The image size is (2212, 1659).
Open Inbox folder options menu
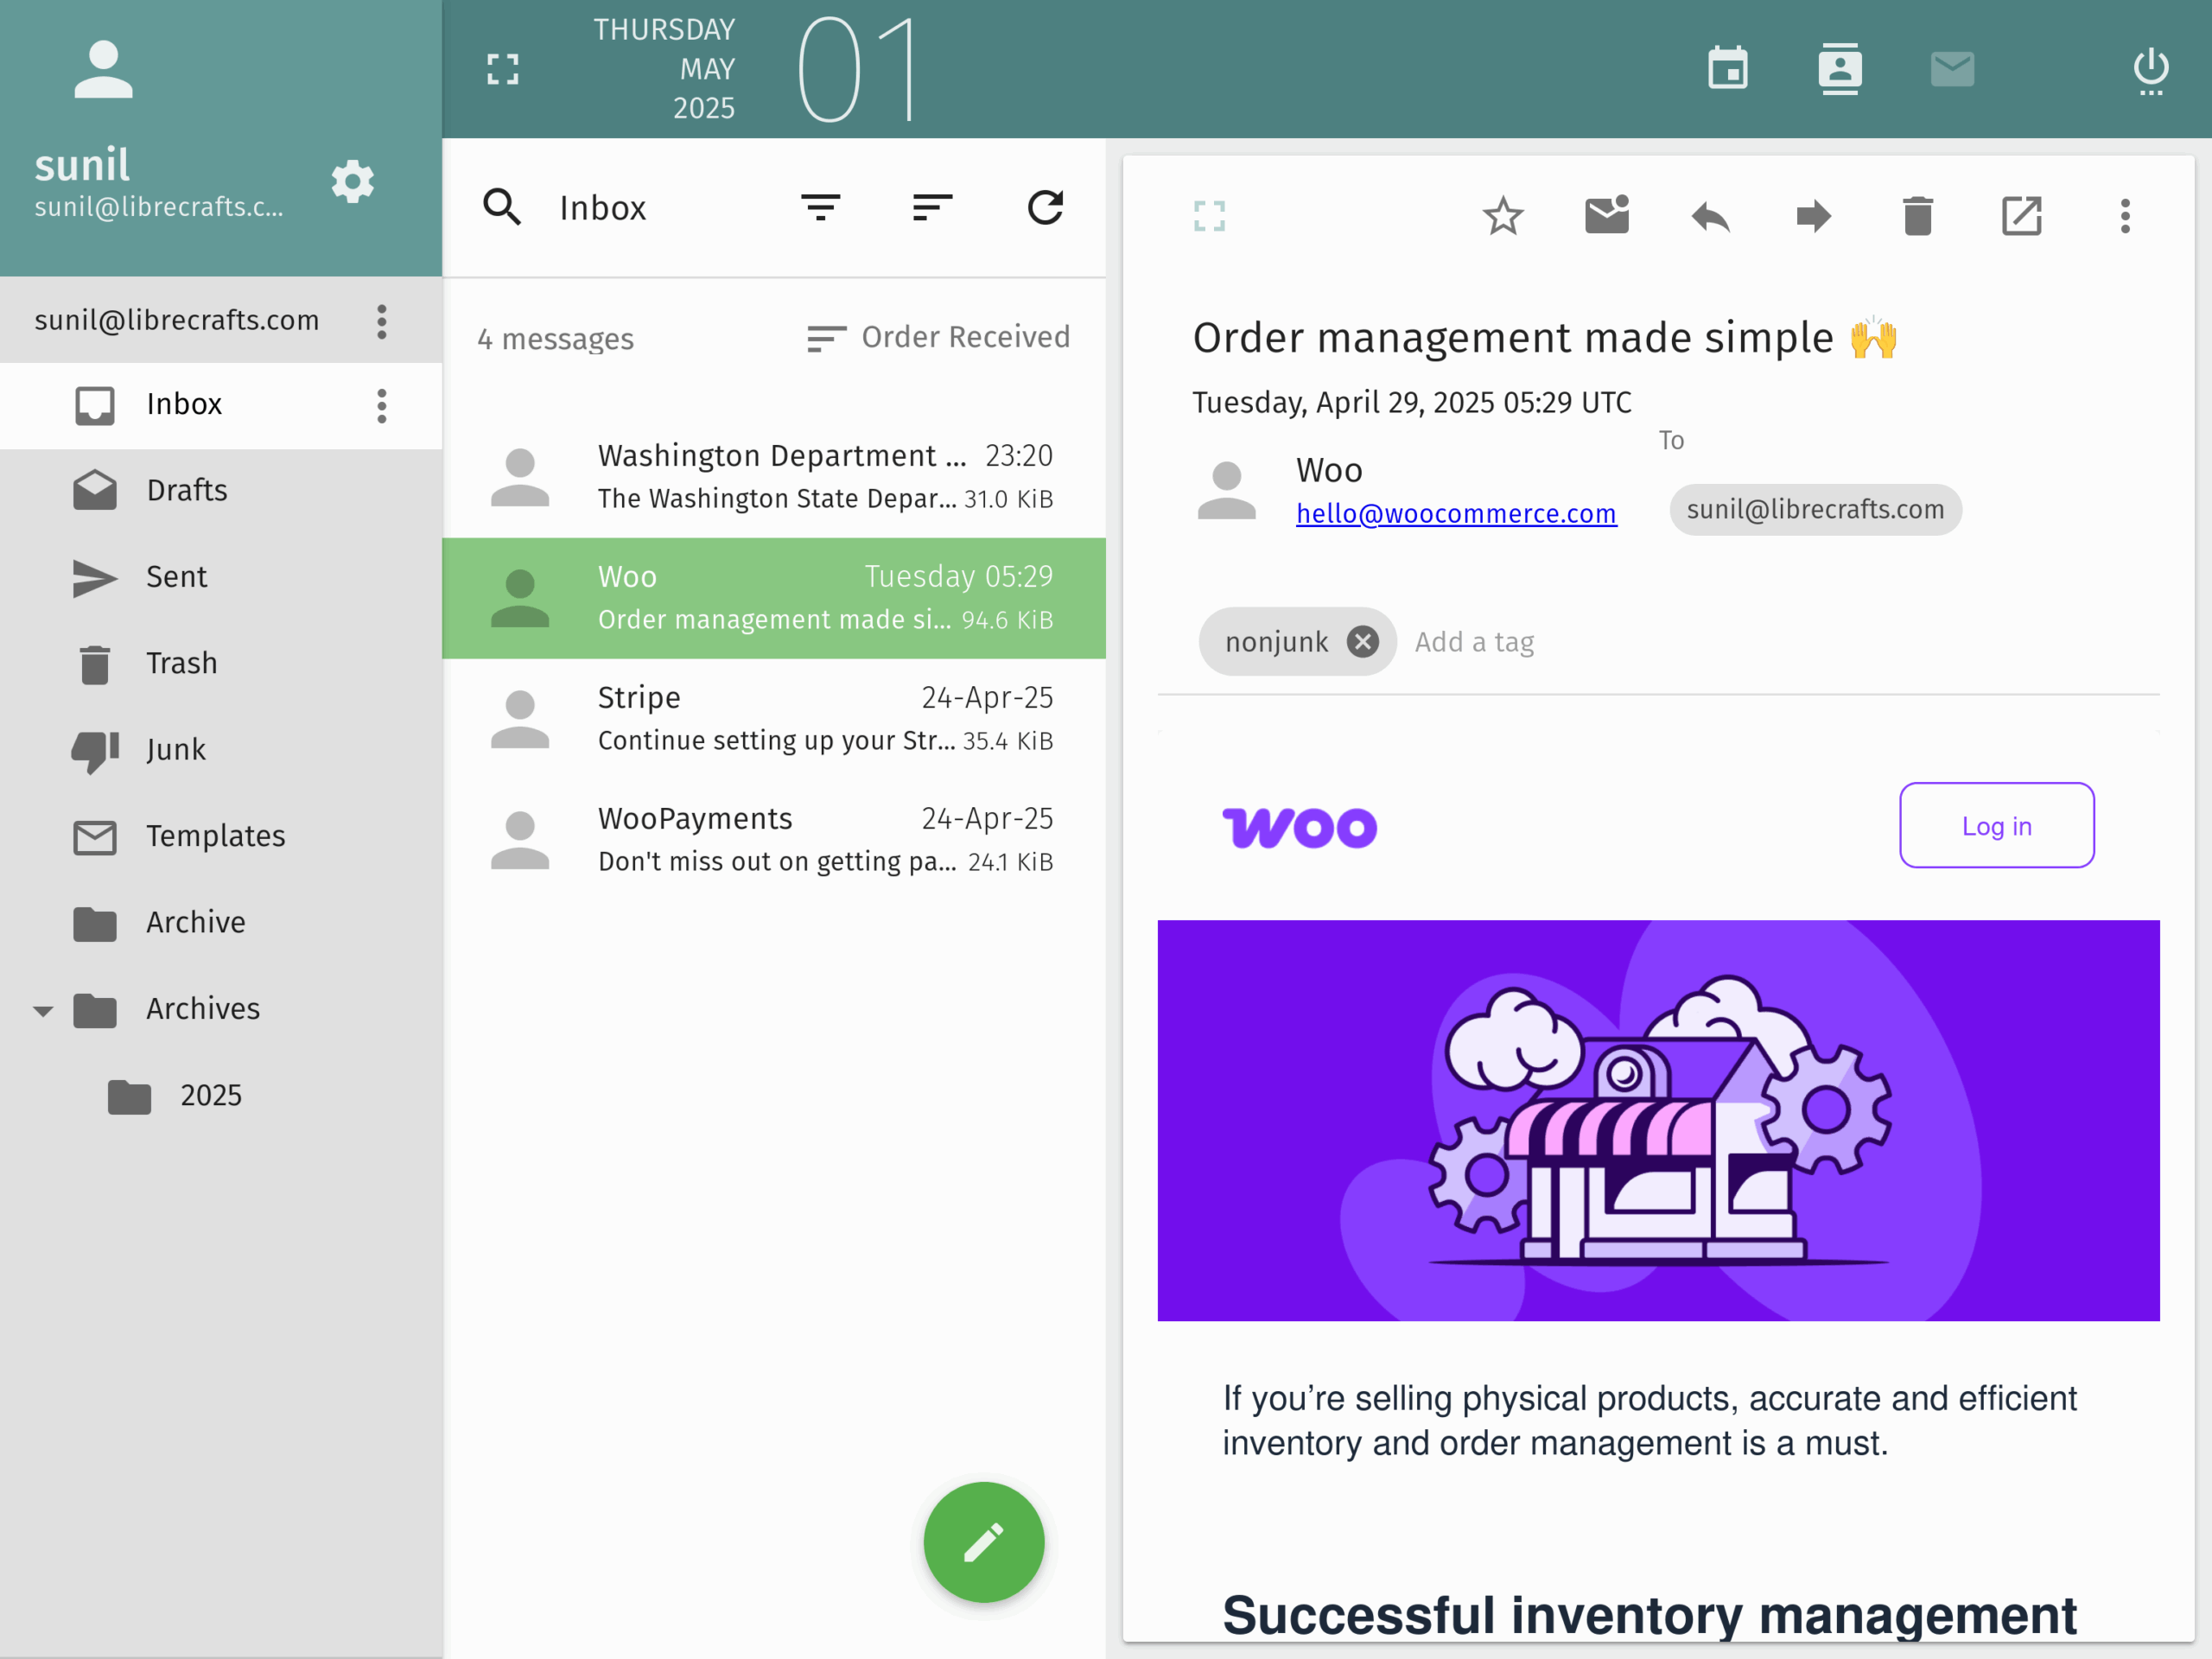pyautogui.click(x=381, y=406)
